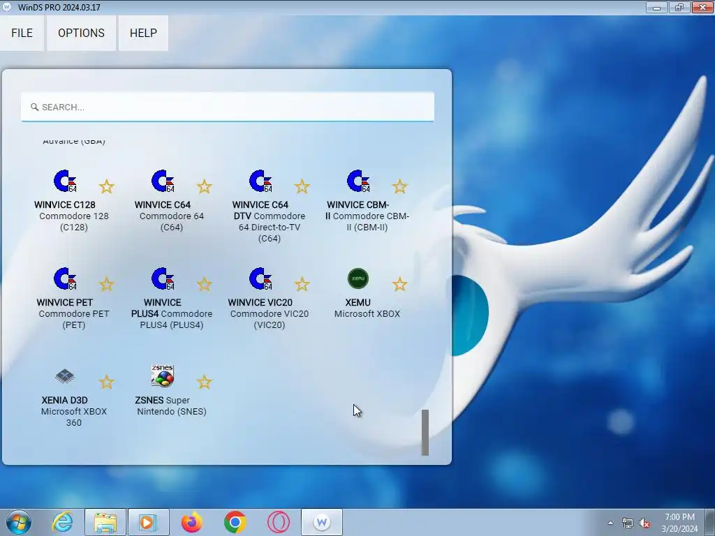
Task: Launch the XENIA D3D chip icon
Action: coord(65,376)
